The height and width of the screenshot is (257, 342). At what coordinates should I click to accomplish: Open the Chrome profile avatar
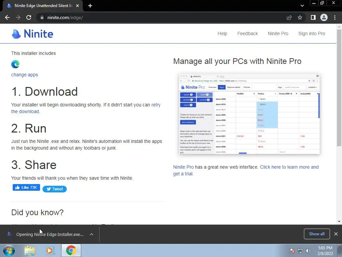coord(324,17)
